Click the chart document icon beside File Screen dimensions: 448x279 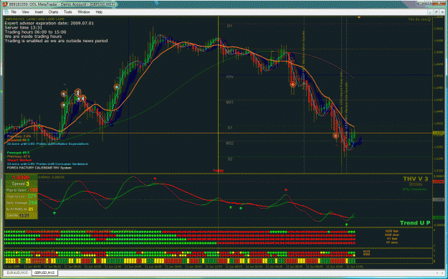(6, 12)
